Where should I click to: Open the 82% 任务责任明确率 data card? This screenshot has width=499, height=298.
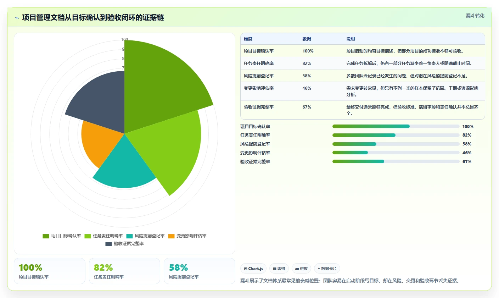tap(124, 271)
